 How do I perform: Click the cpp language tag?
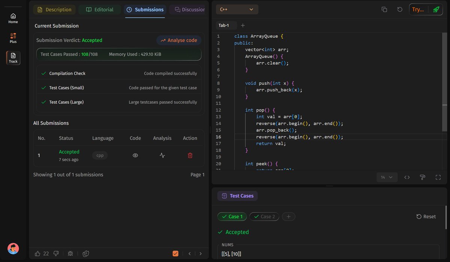point(100,155)
